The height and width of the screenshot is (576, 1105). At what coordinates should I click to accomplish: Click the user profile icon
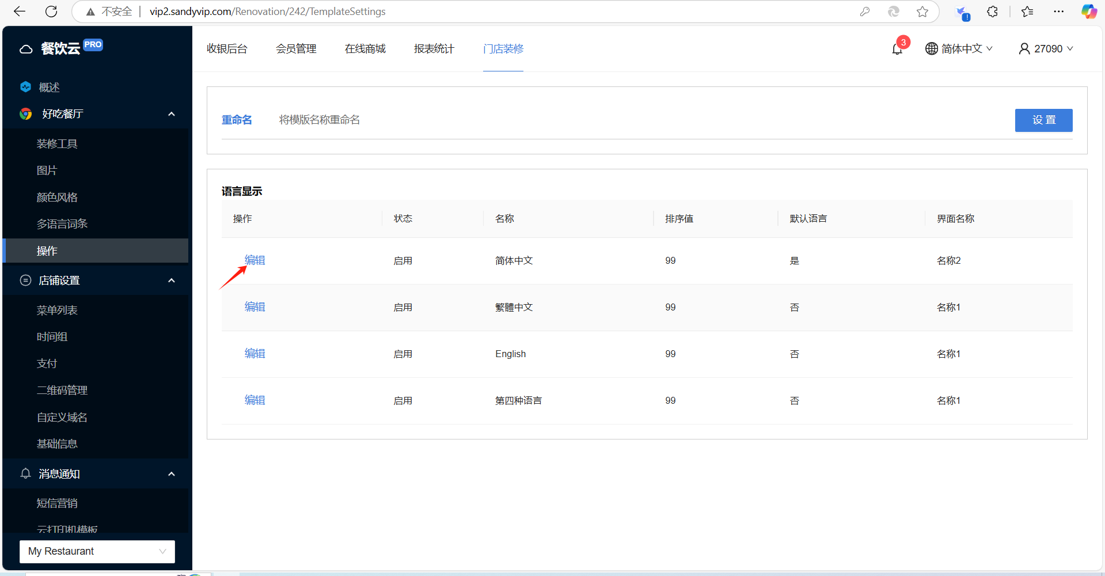1024,49
